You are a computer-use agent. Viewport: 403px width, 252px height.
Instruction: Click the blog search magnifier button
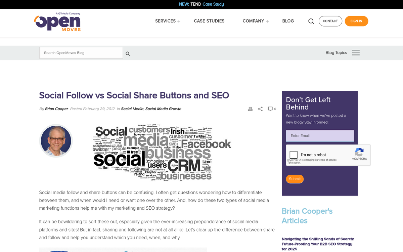128,53
